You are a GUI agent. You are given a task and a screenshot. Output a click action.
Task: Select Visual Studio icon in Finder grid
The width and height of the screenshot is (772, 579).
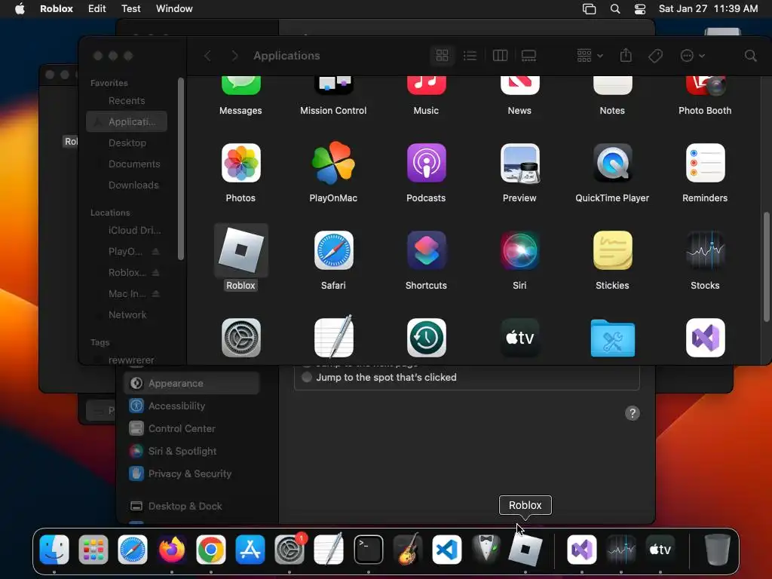pyautogui.click(x=705, y=338)
